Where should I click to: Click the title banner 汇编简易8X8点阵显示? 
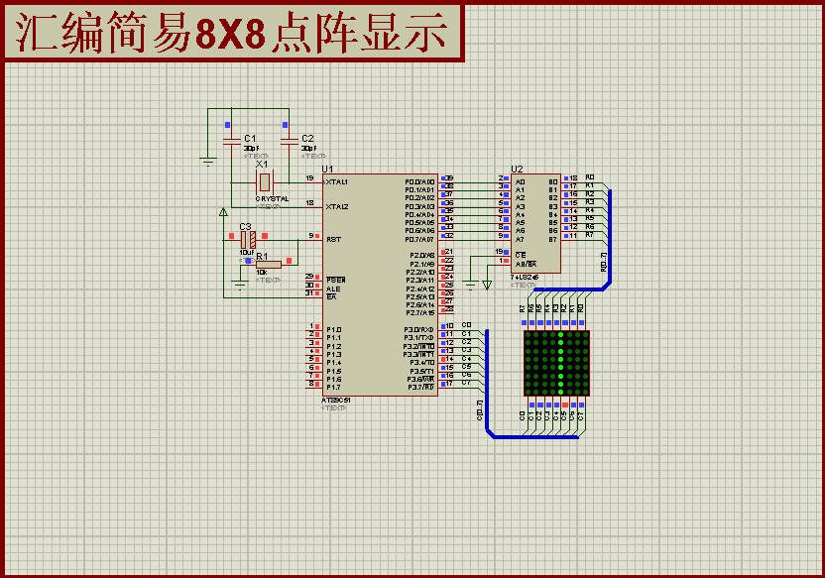[233, 33]
